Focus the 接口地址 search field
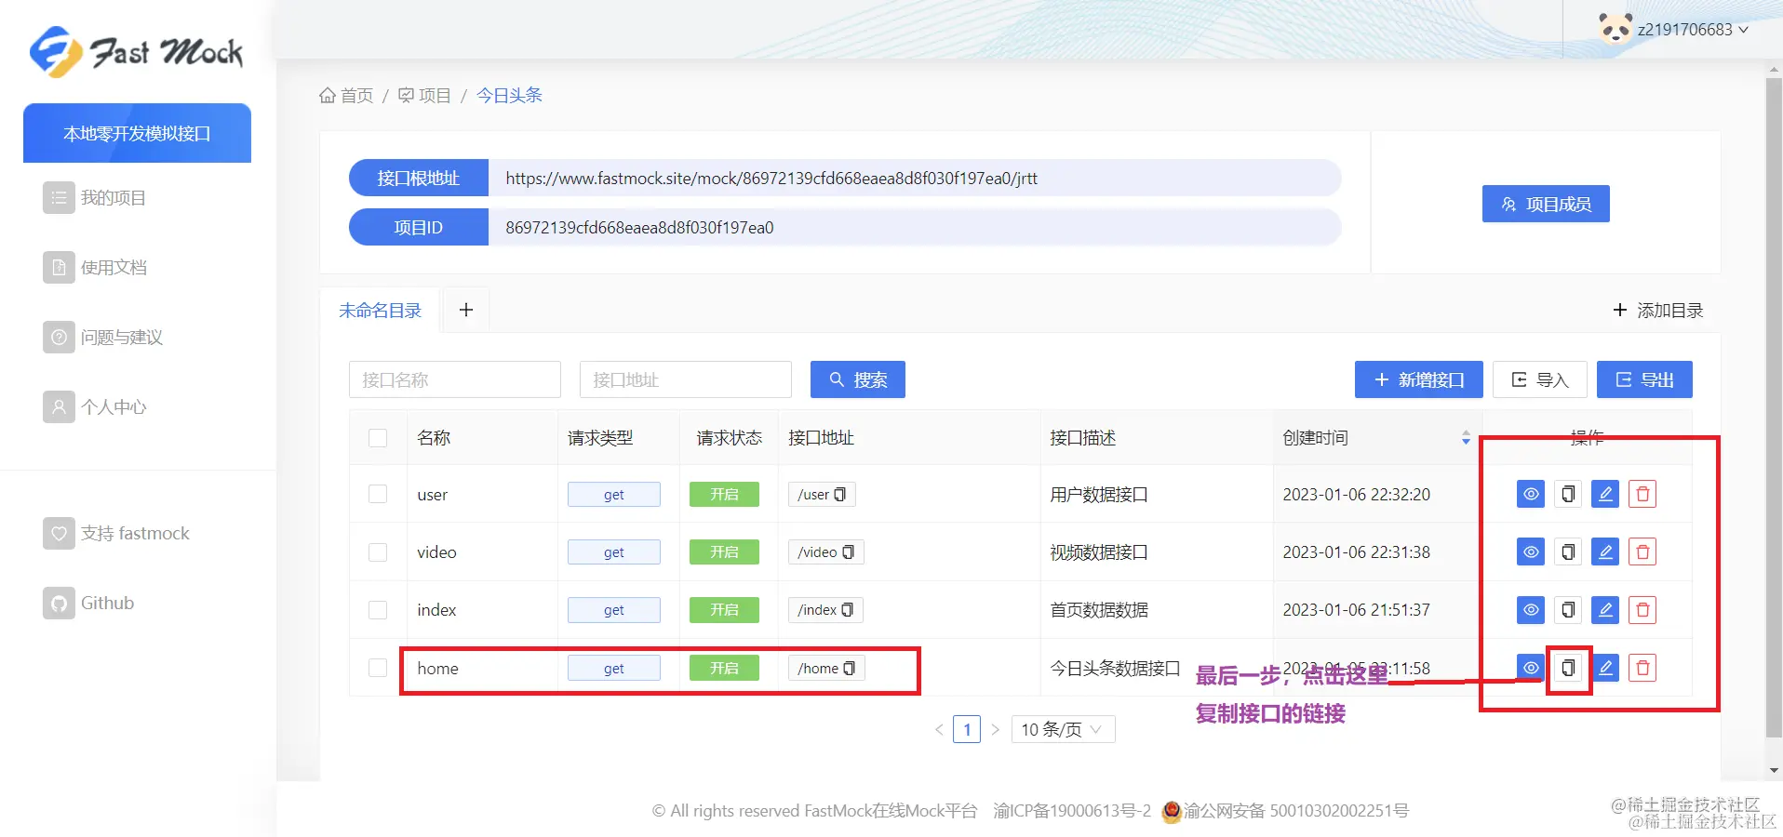The image size is (1783, 837). (x=686, y=379)
